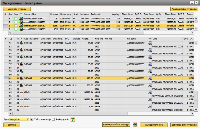
Task: Open details icon for gut0000505689987
Action: pyautogui.click(x=150, y=57)
